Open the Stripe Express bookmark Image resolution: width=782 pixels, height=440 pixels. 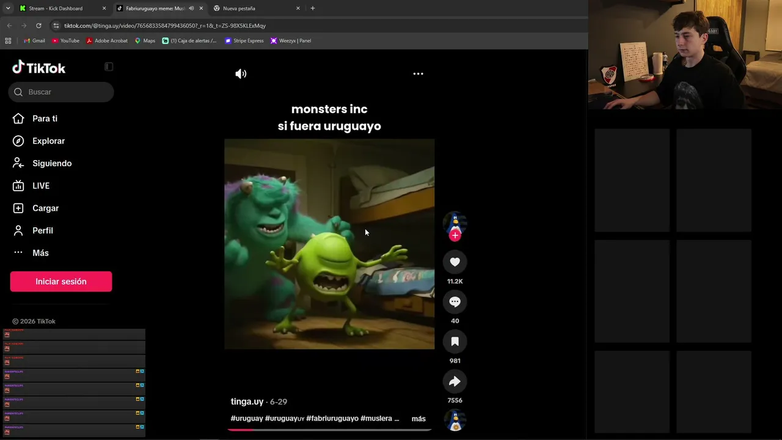click(x=244, y=41)
